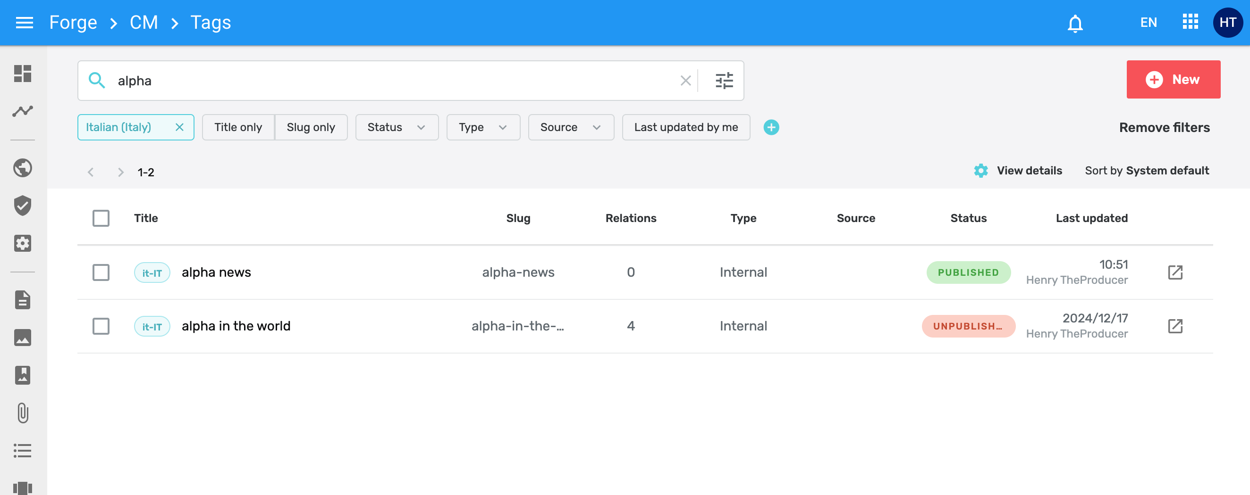1250x495 pixels.
Task: Open the document sidebar icon
Action: pyautogui.click(x=22, y=300)
